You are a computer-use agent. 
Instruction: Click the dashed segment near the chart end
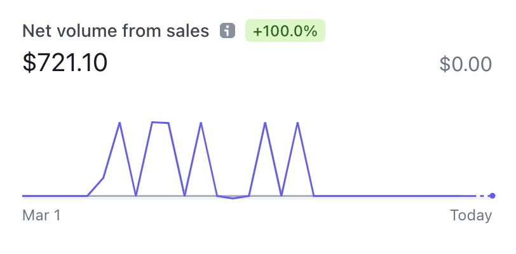pos(482,196)
